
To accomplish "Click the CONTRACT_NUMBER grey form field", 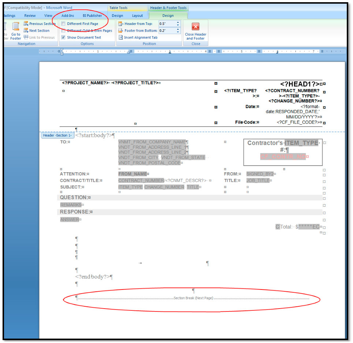I will click(x=141, y=181).
